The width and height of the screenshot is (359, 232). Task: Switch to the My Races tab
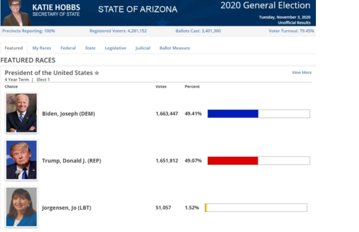point(42,48)
